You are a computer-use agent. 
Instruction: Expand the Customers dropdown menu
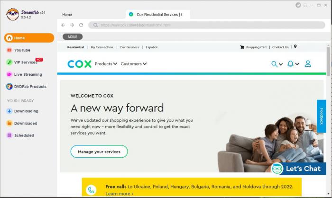(x=134, y=63)
